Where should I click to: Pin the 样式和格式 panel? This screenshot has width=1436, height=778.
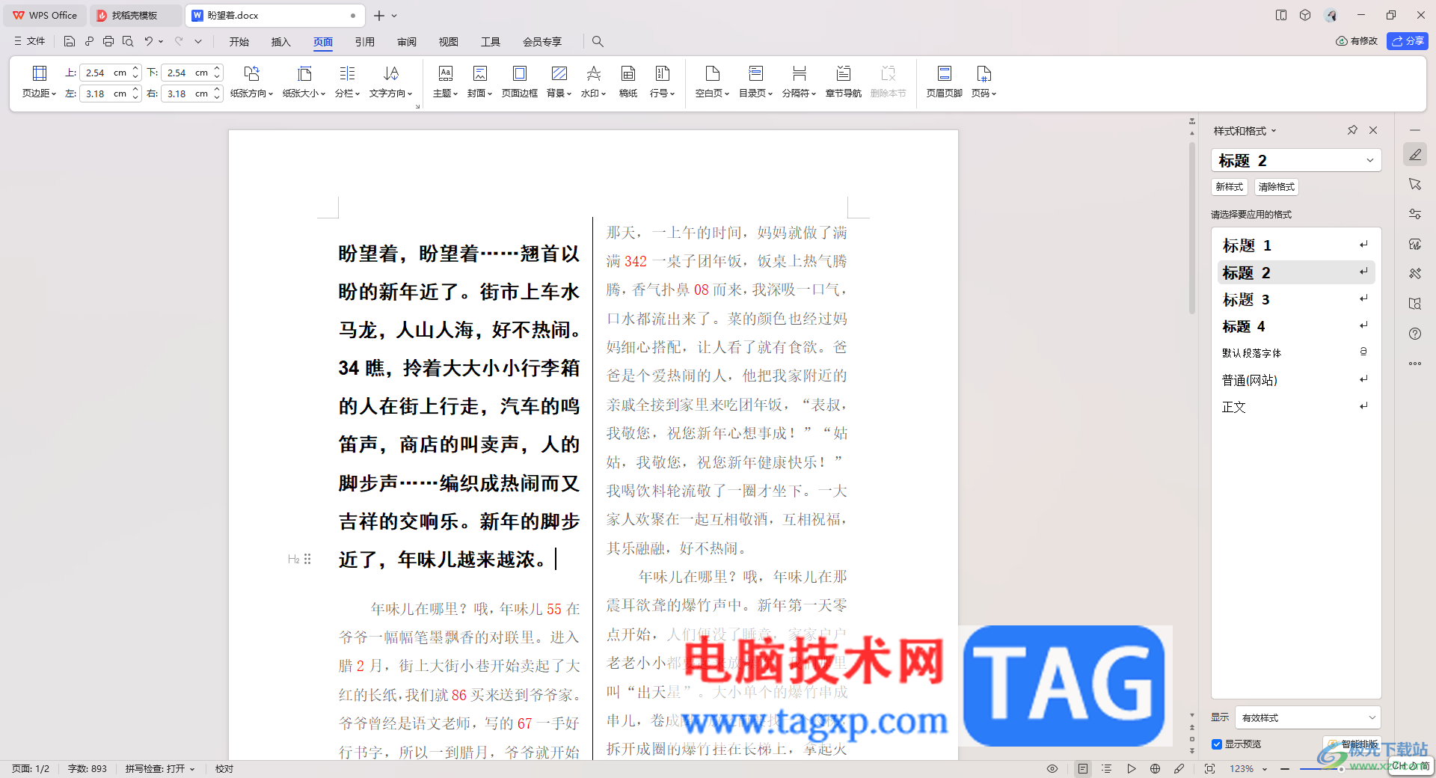(1352, 130)
